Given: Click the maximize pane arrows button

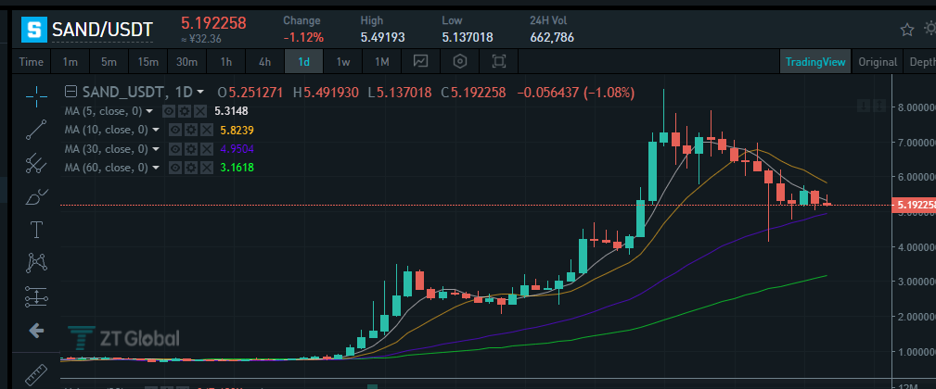Looking at the screenshot, I should point(878,106).
